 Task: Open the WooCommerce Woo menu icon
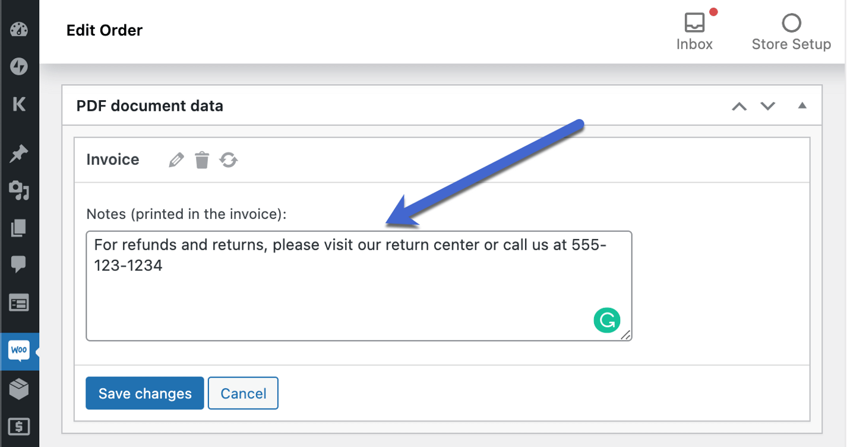pos(19,351)
